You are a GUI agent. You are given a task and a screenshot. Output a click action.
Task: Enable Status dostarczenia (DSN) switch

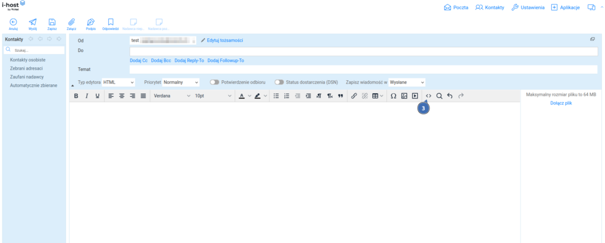(279, 82)
